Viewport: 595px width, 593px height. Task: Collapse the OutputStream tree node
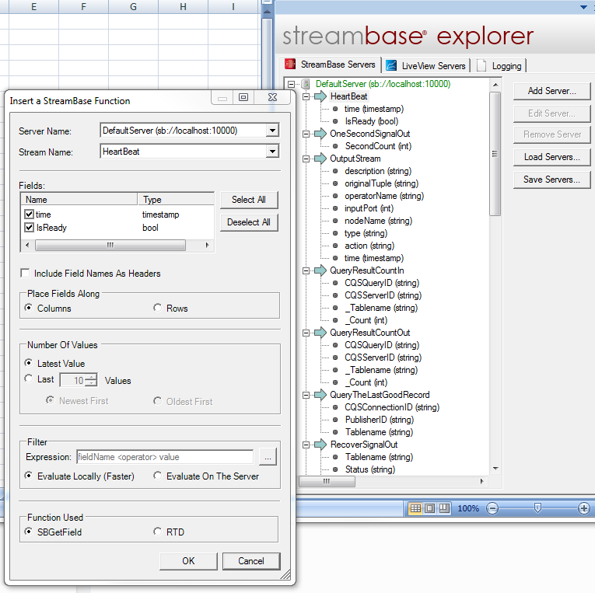click(306, 159)
